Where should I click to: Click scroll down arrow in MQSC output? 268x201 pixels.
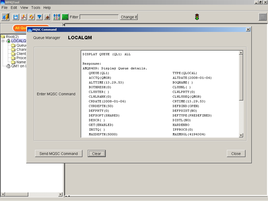241,135
